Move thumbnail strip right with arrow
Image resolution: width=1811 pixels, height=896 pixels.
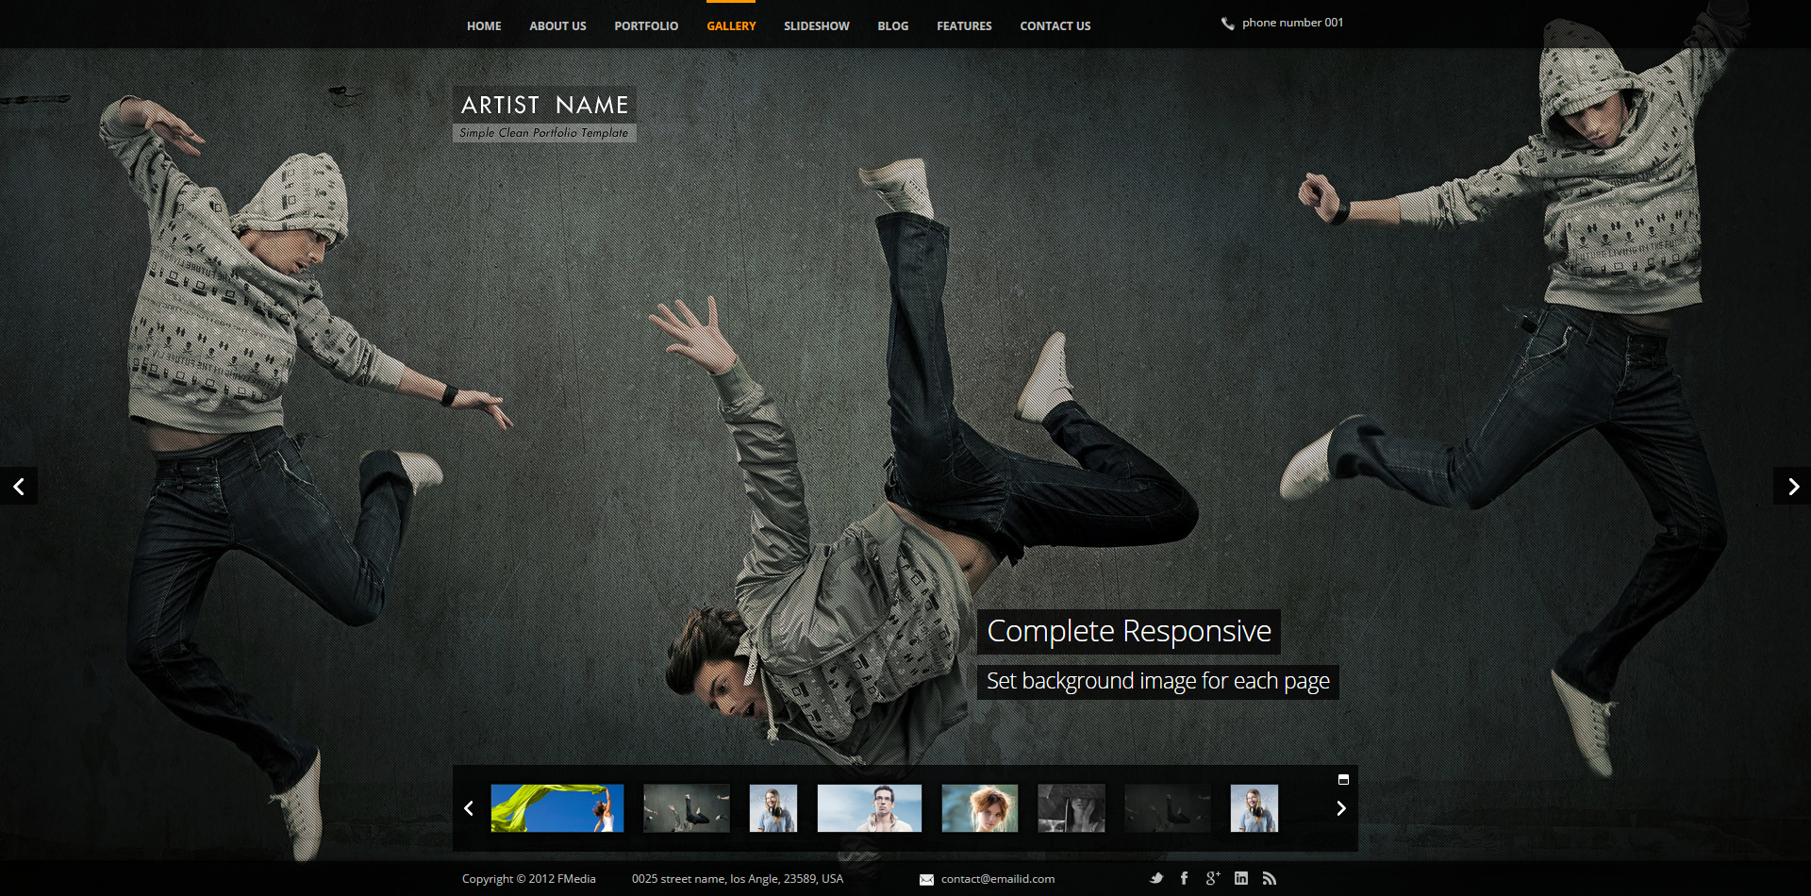(x=1341, y=808)
